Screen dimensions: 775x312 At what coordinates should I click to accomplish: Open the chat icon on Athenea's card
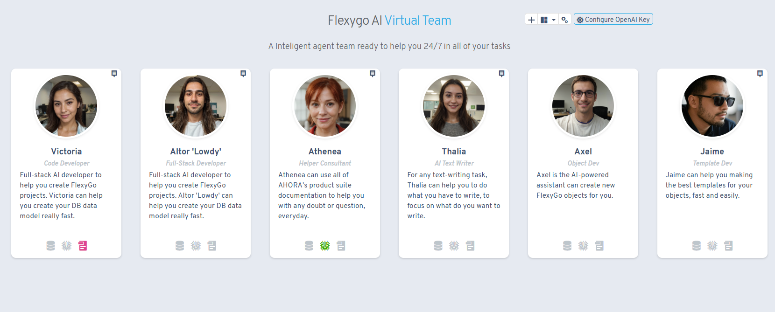click(x=373, y=74)
